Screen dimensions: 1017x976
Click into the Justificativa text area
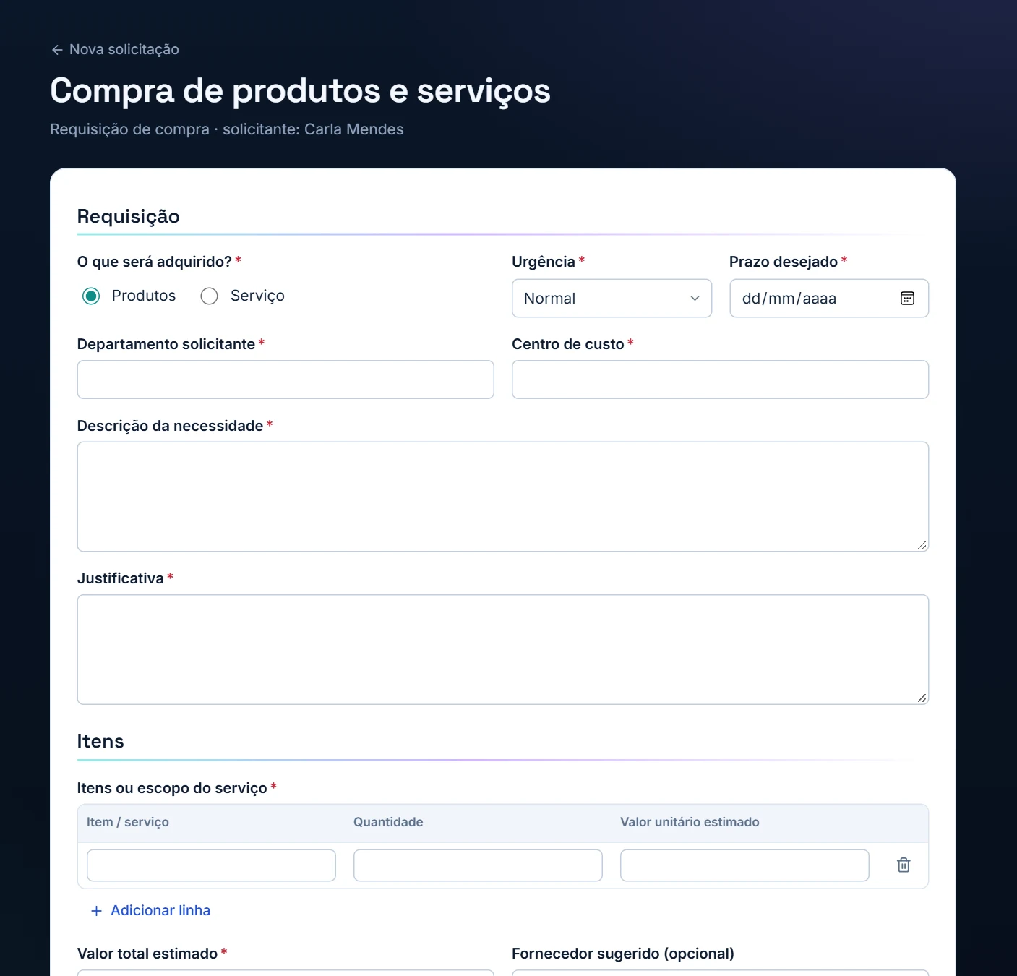tap(503, 649)
